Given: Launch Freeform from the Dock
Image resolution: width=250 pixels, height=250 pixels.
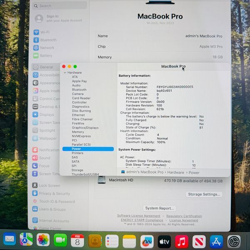Looking at the screenshot, I should click(147, 242).
